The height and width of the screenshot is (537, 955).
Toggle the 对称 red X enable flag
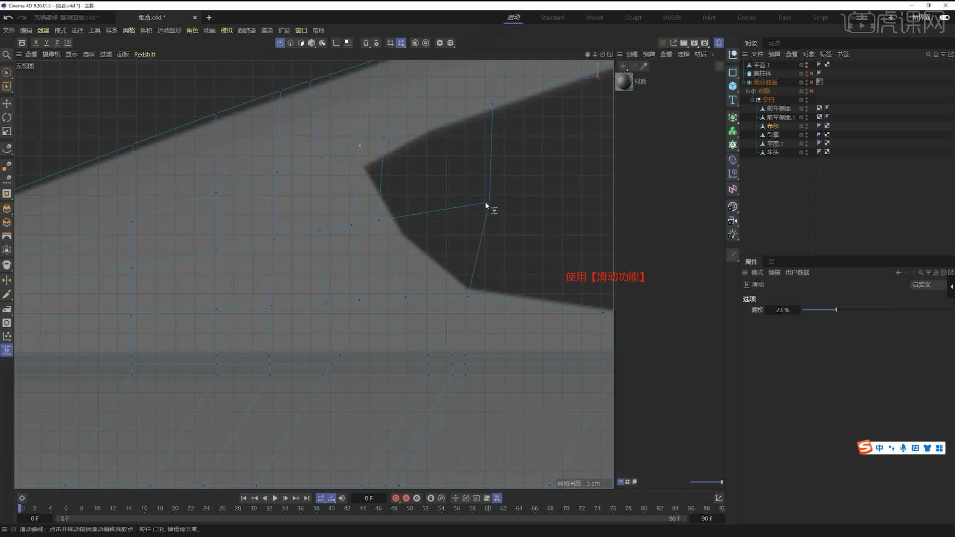pos(812,91)
